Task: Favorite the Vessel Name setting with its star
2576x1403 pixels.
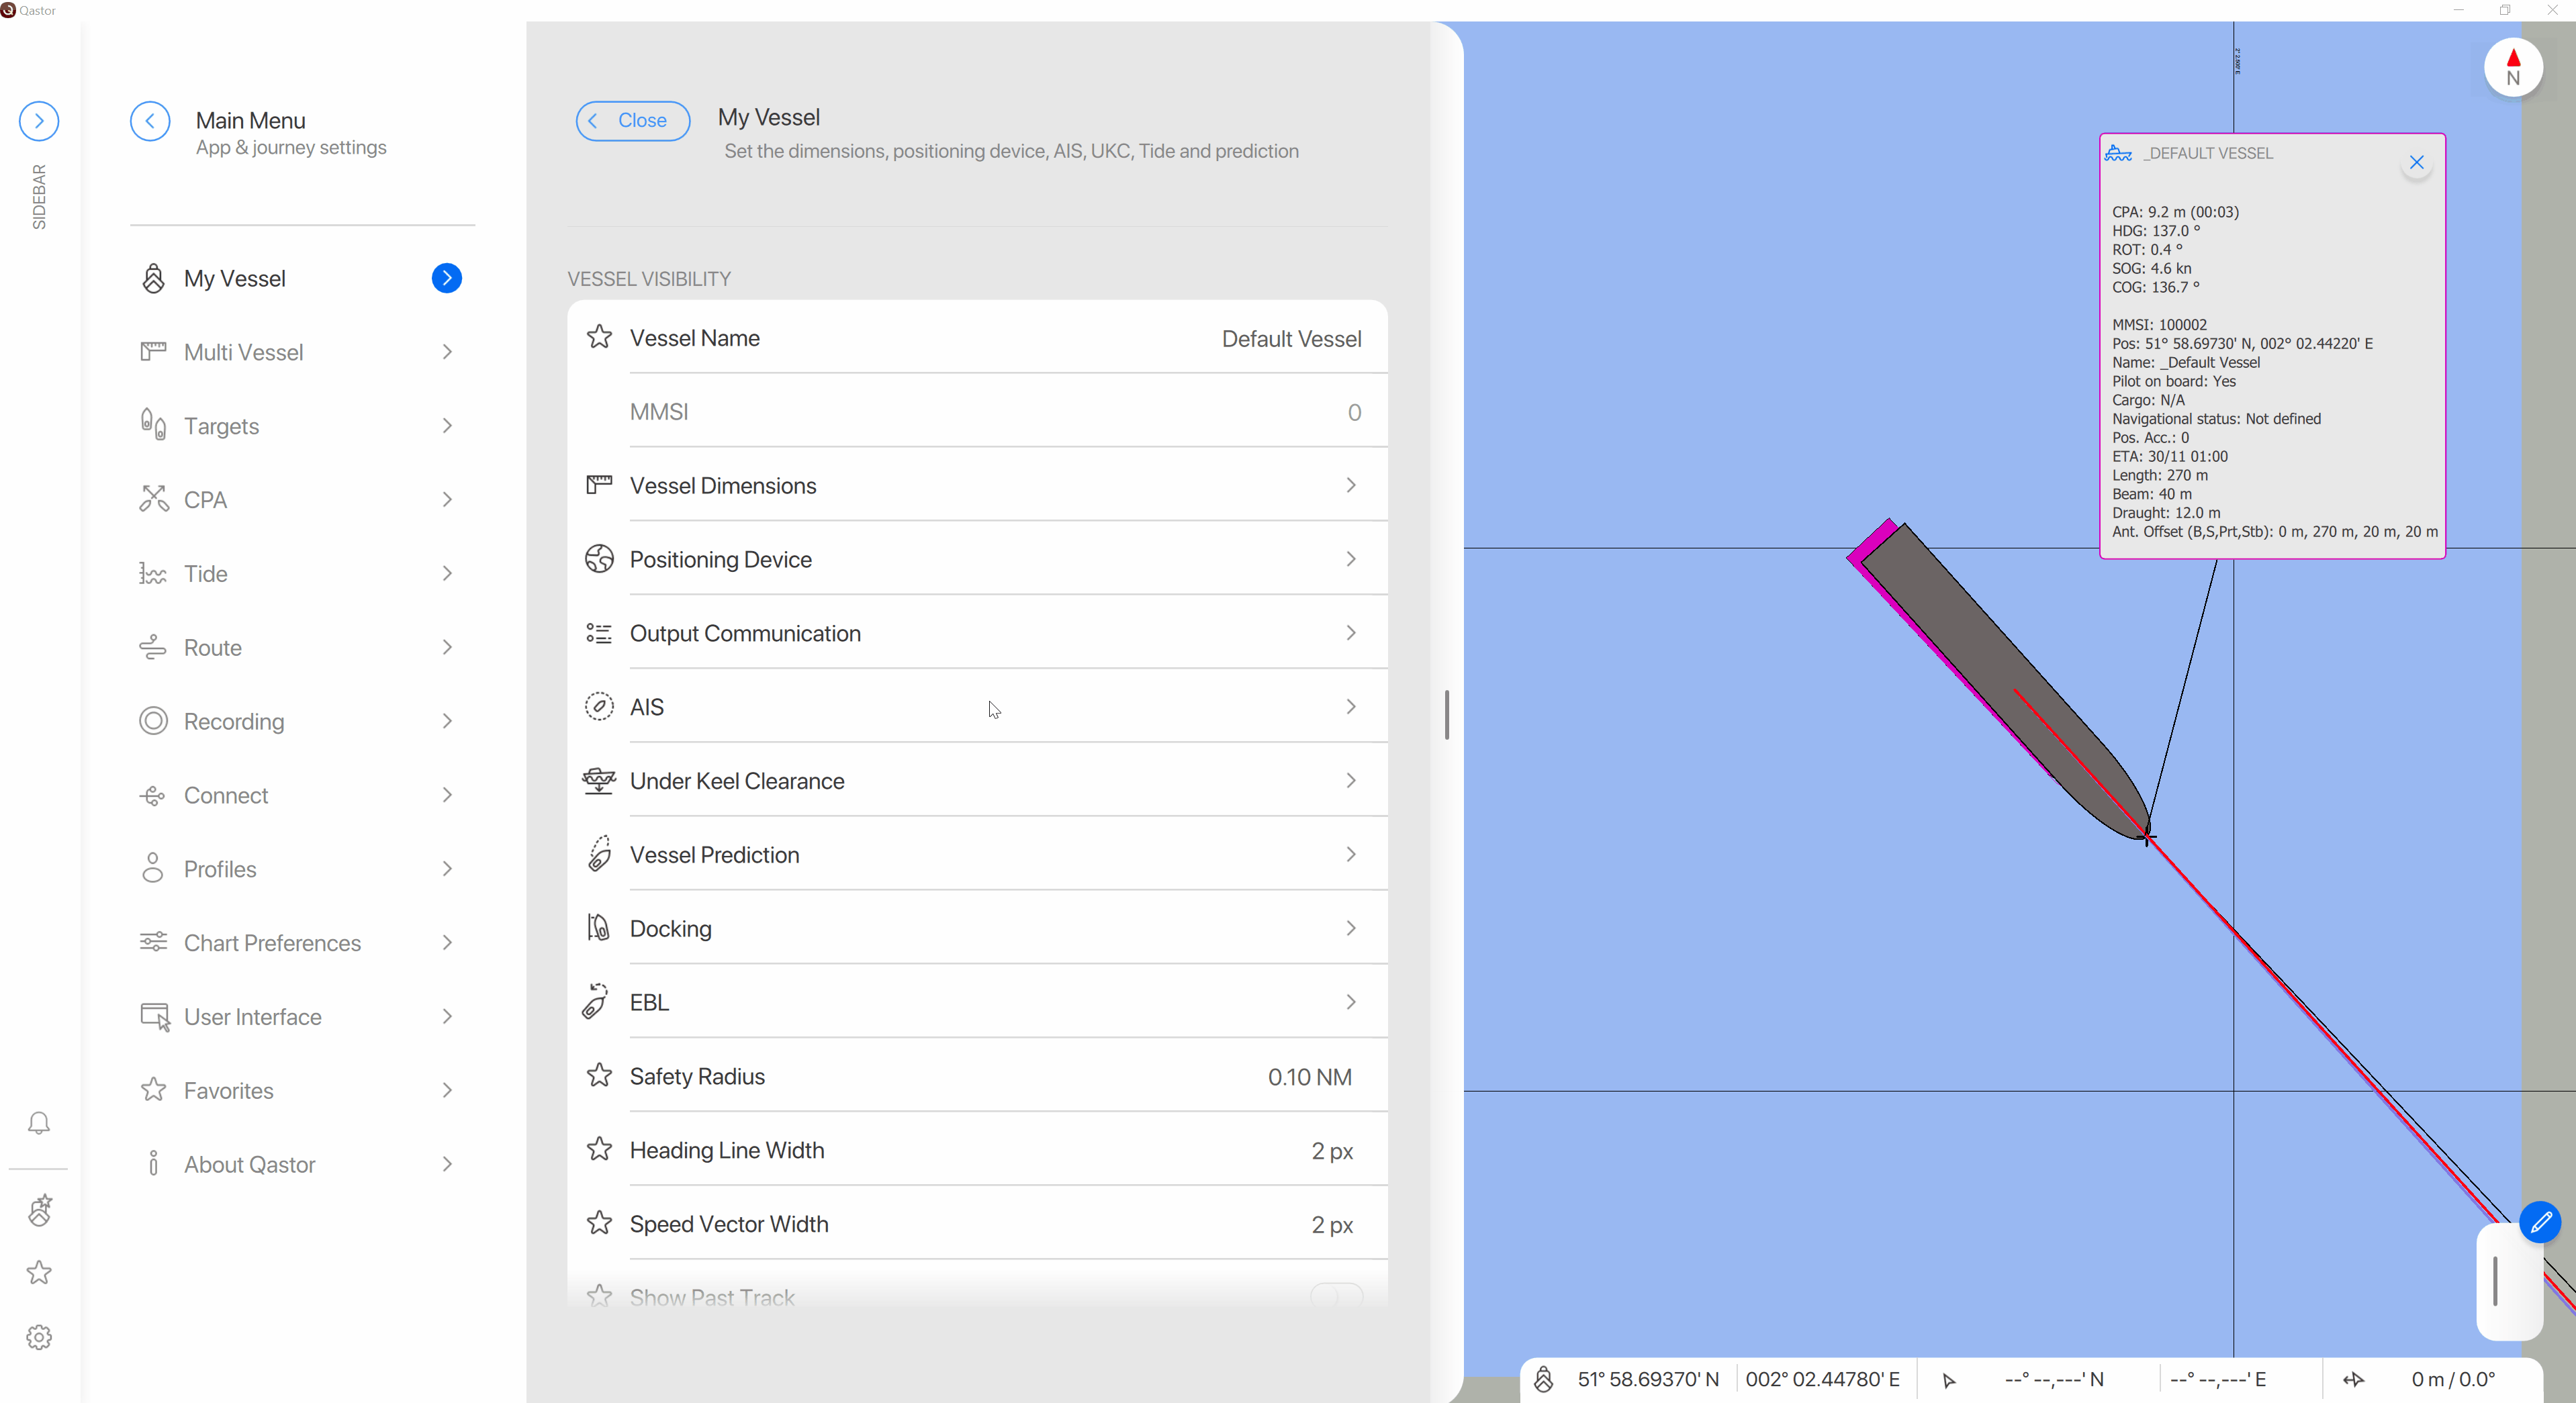Action: [x=598, y=338]
